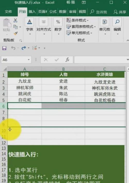This screenshot has width=129, height=183.
Task: Click the 共享 share button
Action: pyautogui.click(x=120, y=12)
